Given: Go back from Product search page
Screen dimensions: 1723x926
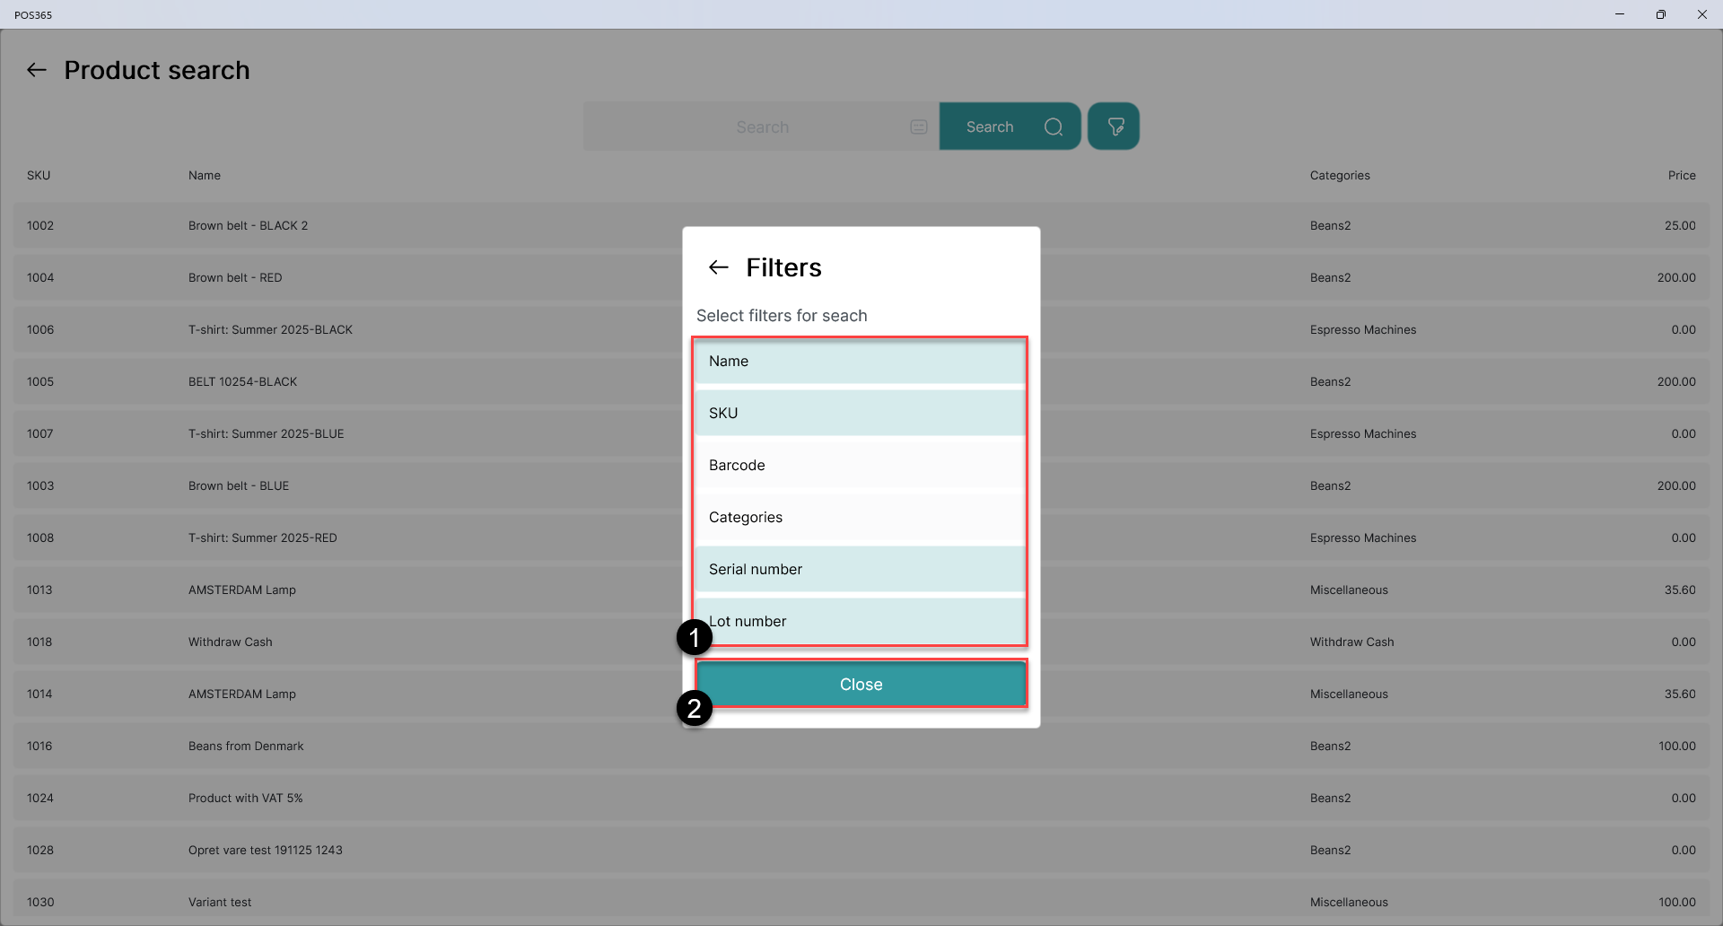Looking at the screenshot, I should pos(36,70).
